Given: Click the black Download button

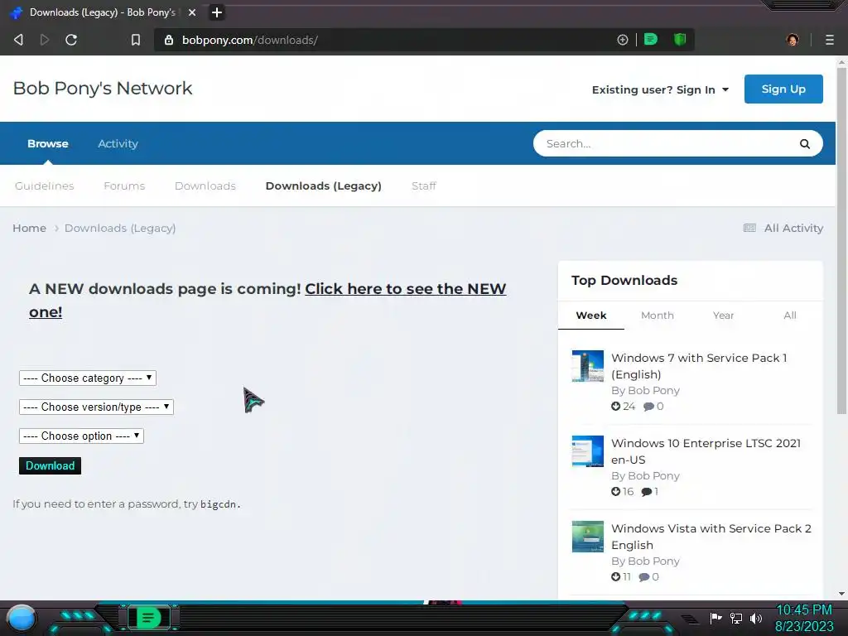Looking at the screenshot, I should (50, 465).
